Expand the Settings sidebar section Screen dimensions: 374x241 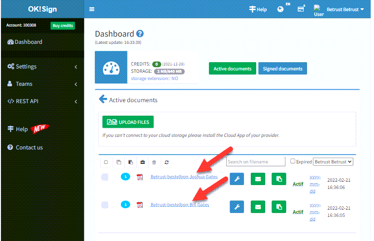tap(42, 67)
